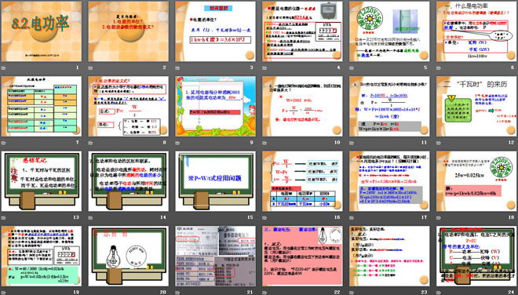Select slide 3 about 电能的单位
This screenshot has width=518, height=295.
coord(215,31)
